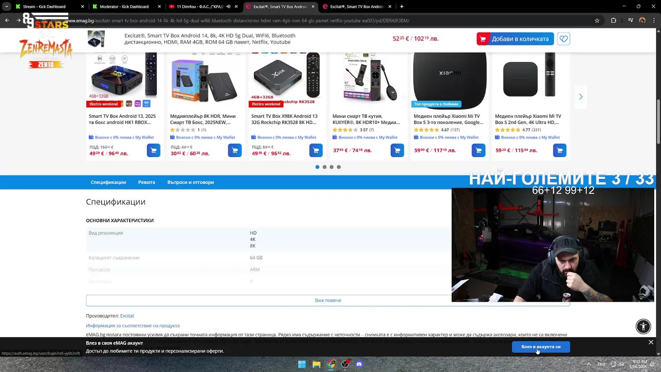
Task: Bookmark this page with star icon
Action: (597, 21)
